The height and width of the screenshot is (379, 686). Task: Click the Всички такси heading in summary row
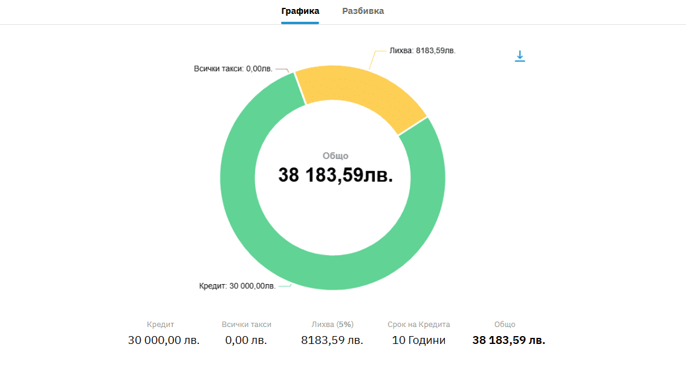coord(247,325)
